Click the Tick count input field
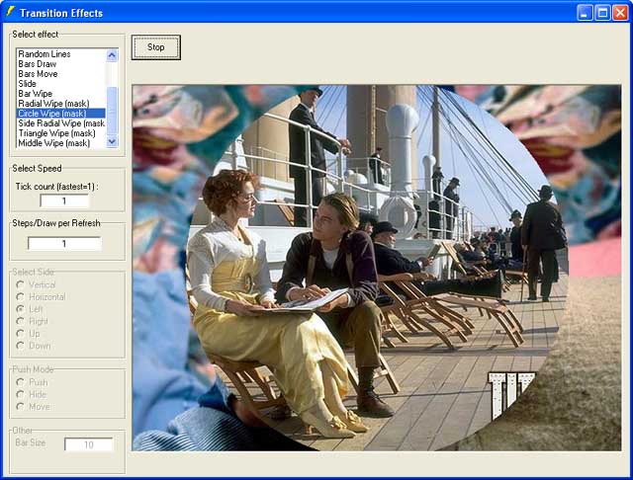The image size is (633, 480). (64, 200)
